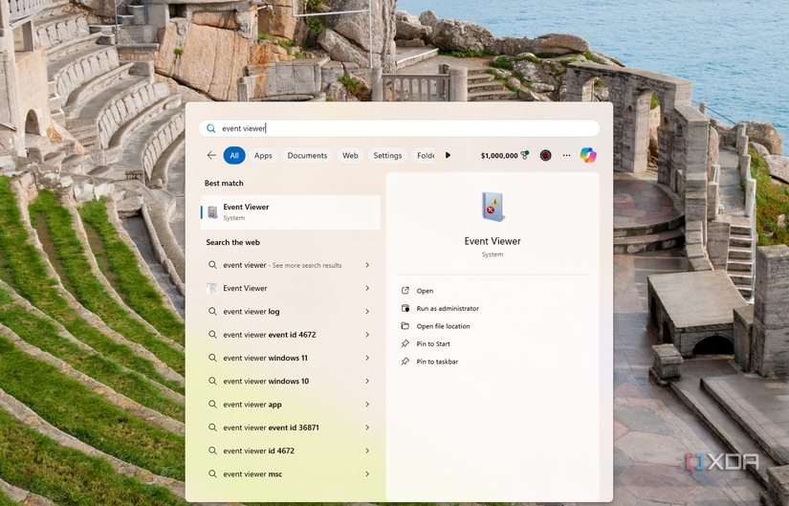This screenshot has width=789, height=506.
Task: Click the back arrow in search panel
Action: [212, 156]
